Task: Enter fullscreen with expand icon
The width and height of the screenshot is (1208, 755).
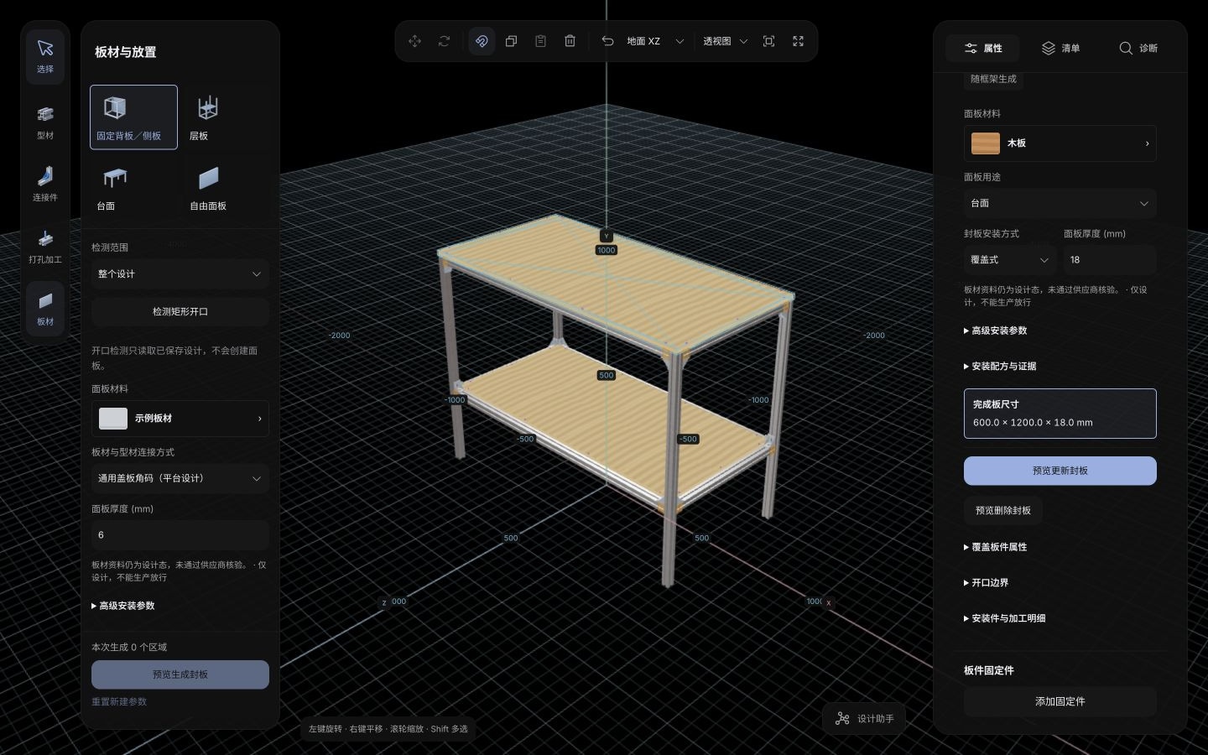Action: pyautogui.click(x=798, y=41)
